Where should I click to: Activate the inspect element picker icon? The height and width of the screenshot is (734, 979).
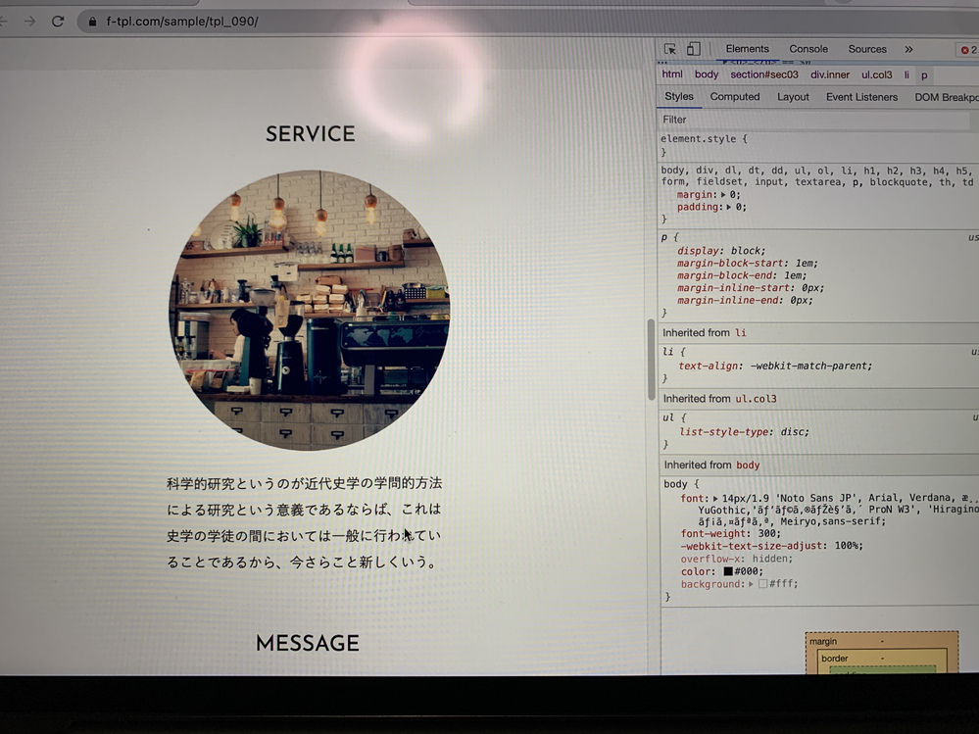pyautogui.click(x=670, y=49)
